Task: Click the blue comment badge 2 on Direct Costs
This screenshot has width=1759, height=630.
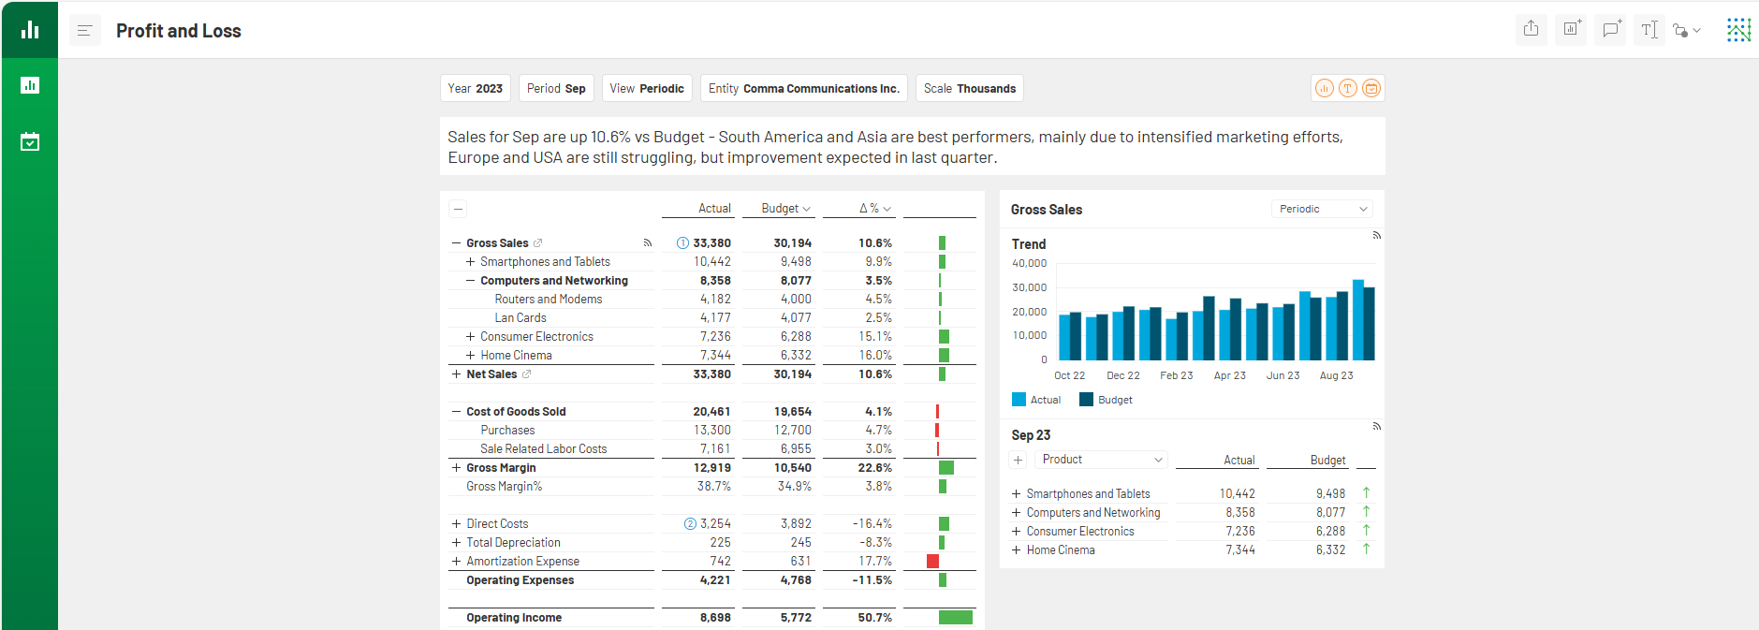Action: point(690,524)
